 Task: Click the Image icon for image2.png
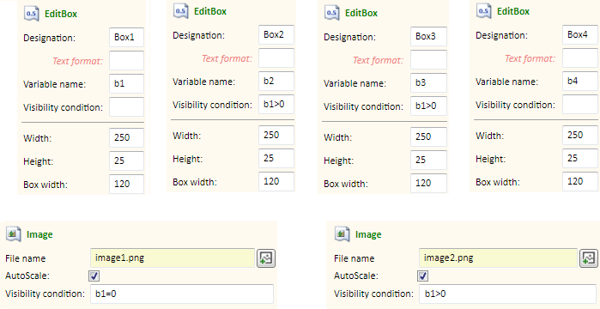click(342, 233)
